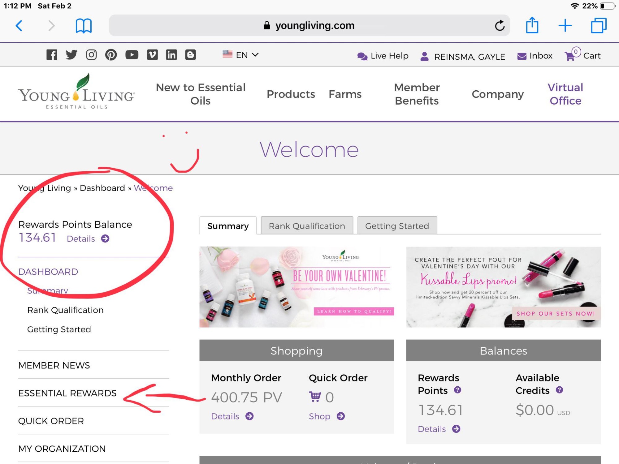Click Details under Rewards Points Balance
The width and height of the screenshot is (619, 464).
[x=81, y=238]
